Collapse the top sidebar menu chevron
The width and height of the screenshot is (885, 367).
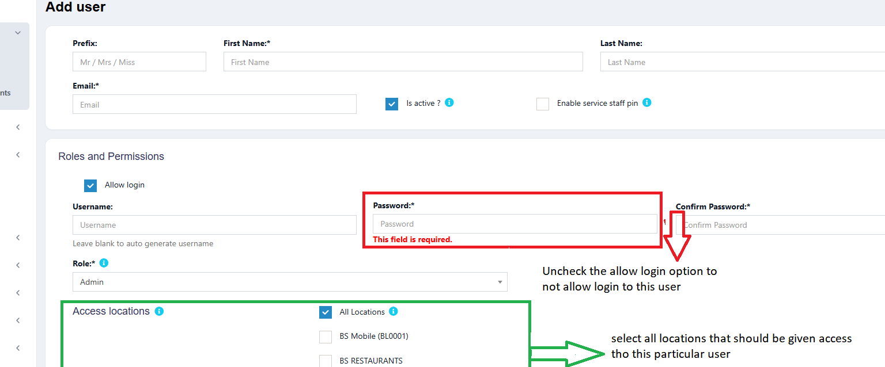18,33
